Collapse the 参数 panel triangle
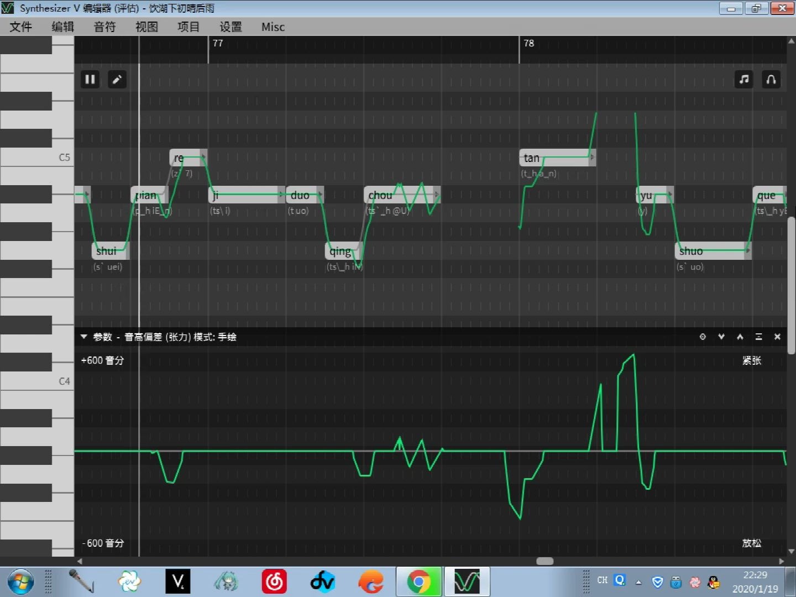796x597 pixels. 84,336
